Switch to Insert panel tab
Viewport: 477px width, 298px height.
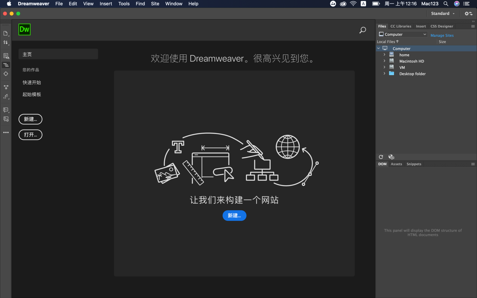point(421,26)
